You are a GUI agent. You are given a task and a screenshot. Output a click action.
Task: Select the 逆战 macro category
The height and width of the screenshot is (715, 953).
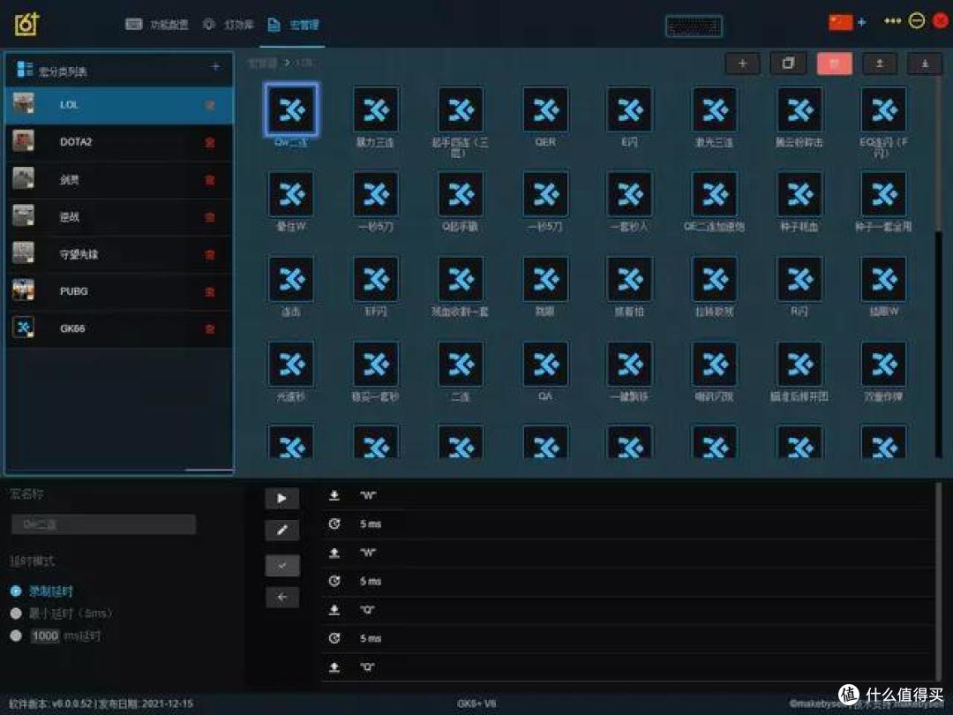click(x=119, y=217)
